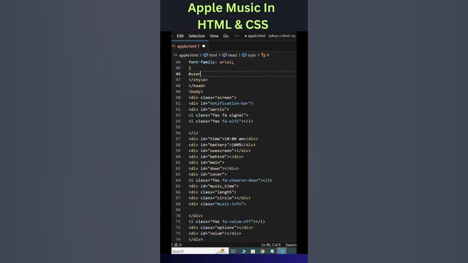The width and height of the screenshot is (468, 263).
Task: Click the closing brace on line 45
Action: (x=190, y=68)
